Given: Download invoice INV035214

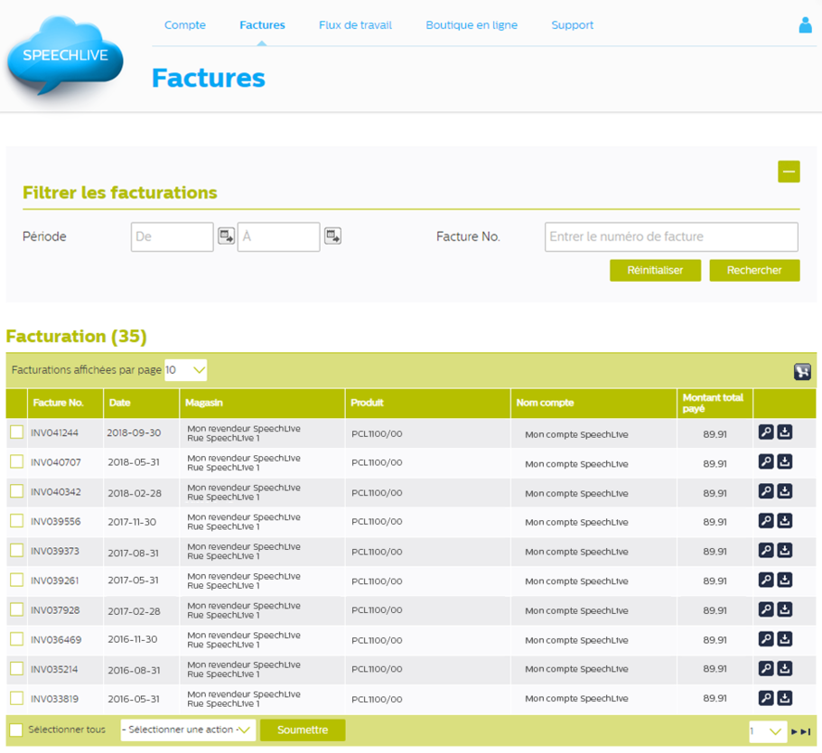Looking at the screenshot, I should (784, 668).
